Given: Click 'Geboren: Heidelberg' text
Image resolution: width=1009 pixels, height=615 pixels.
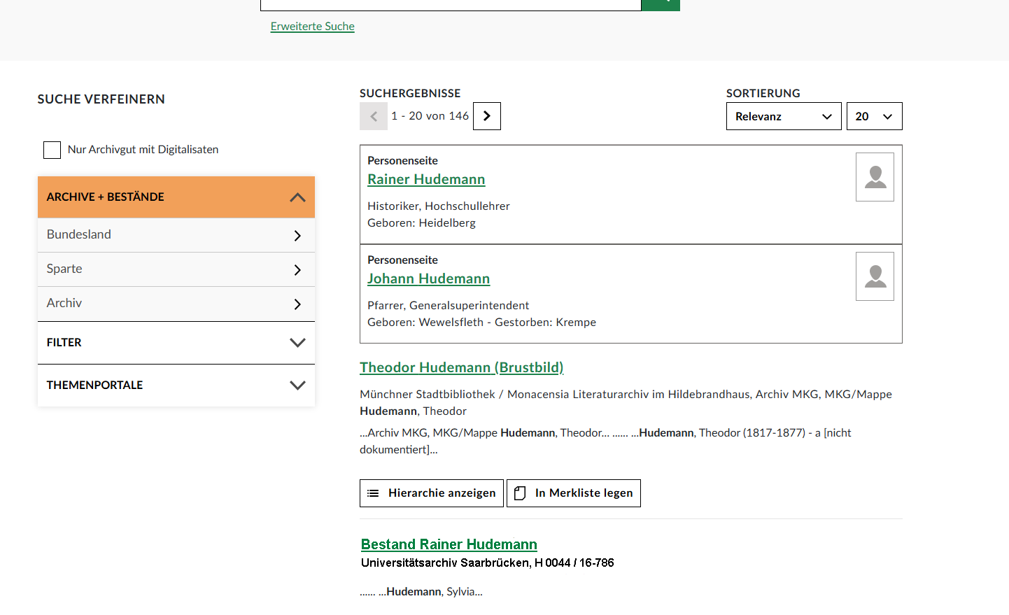Looking at the screenshot, I should (x=421, y=223).
